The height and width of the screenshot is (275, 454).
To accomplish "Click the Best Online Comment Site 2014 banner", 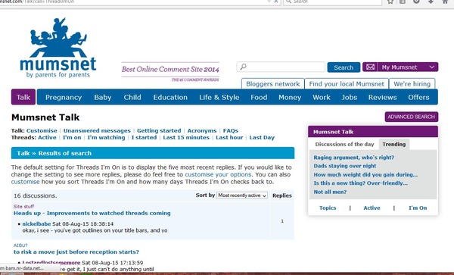I will (170, 72).
